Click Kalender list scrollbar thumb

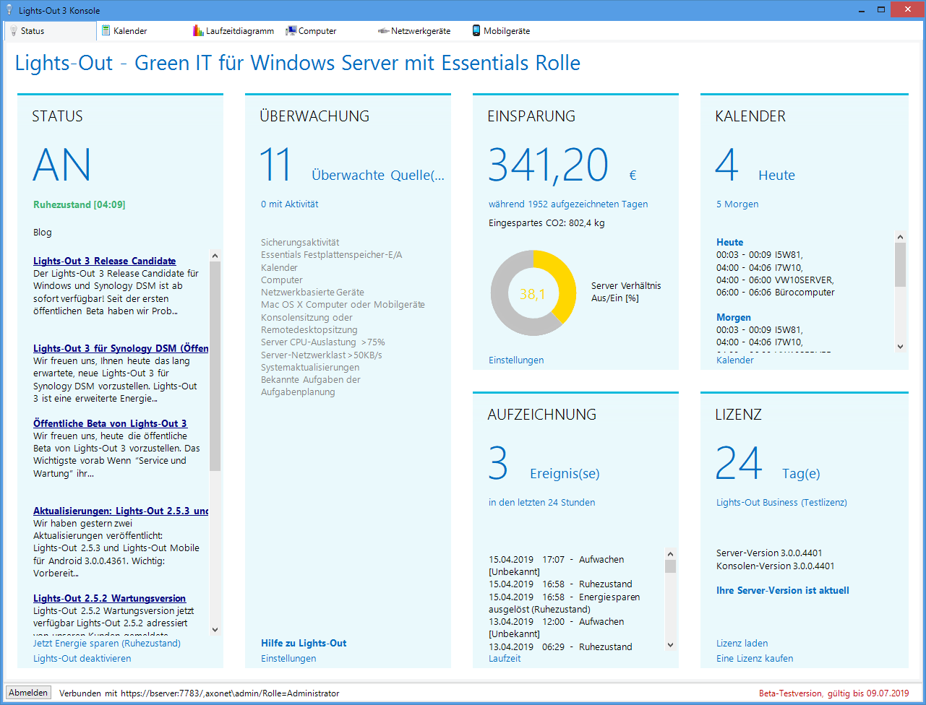click(x=900, y=264)
